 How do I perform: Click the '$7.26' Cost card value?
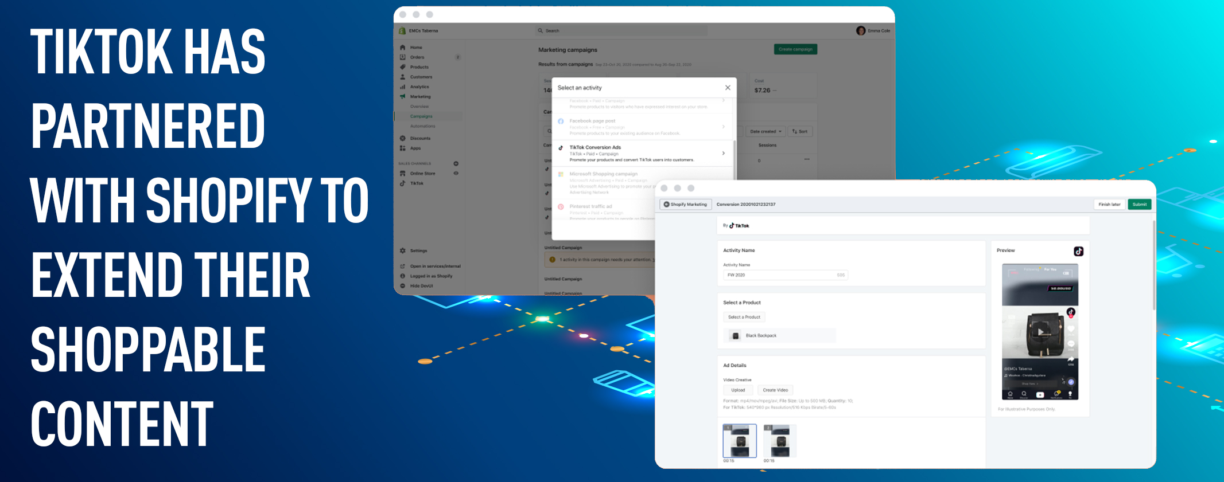763,90
